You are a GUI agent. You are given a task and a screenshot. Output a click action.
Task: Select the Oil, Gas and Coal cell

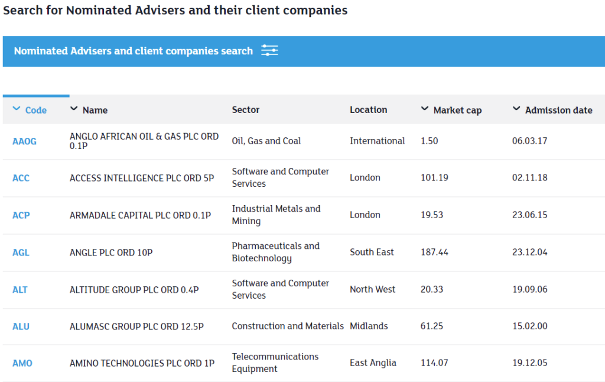(x=266, y=141)
